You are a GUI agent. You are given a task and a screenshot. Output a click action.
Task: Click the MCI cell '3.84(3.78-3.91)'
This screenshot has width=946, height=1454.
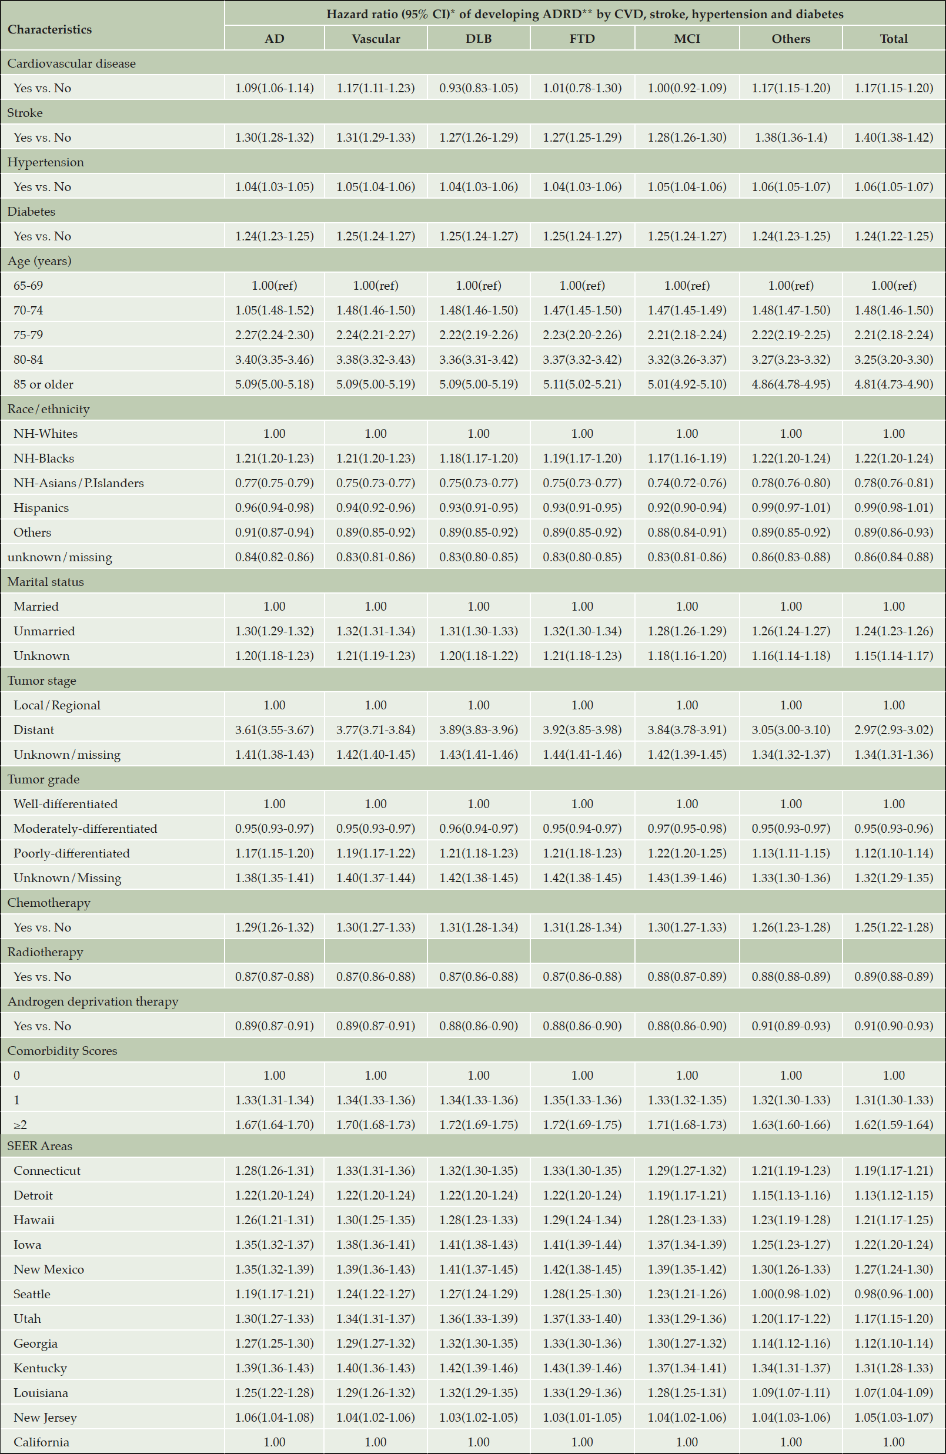pos(687,729)
